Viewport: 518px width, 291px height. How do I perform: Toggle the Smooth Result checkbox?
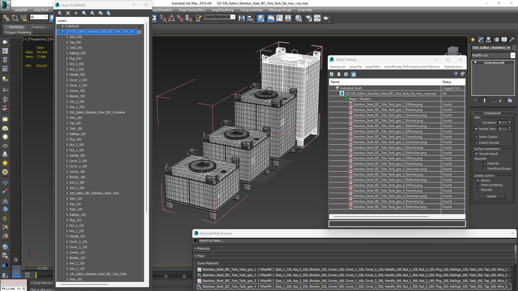pyautogui.click(x=476, y=154)
